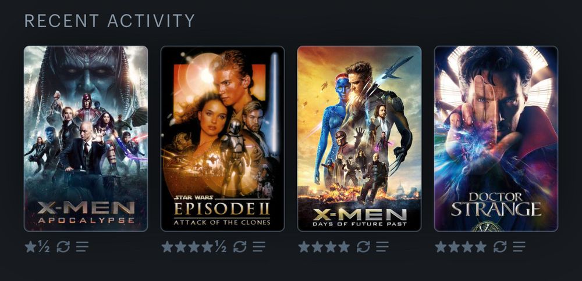Open the Doctor Strange poster
Image resolution: width=582 pixels, height=281 pixels.
(496, 138)
